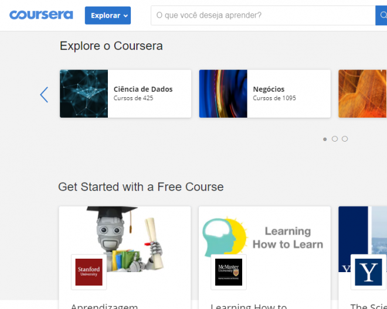
Task: Select the second carousel page dot
Action: 335,139
